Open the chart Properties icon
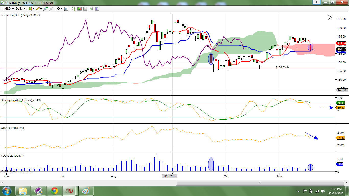Viewport: 349px width, 196px height. (x=97, y=9)
